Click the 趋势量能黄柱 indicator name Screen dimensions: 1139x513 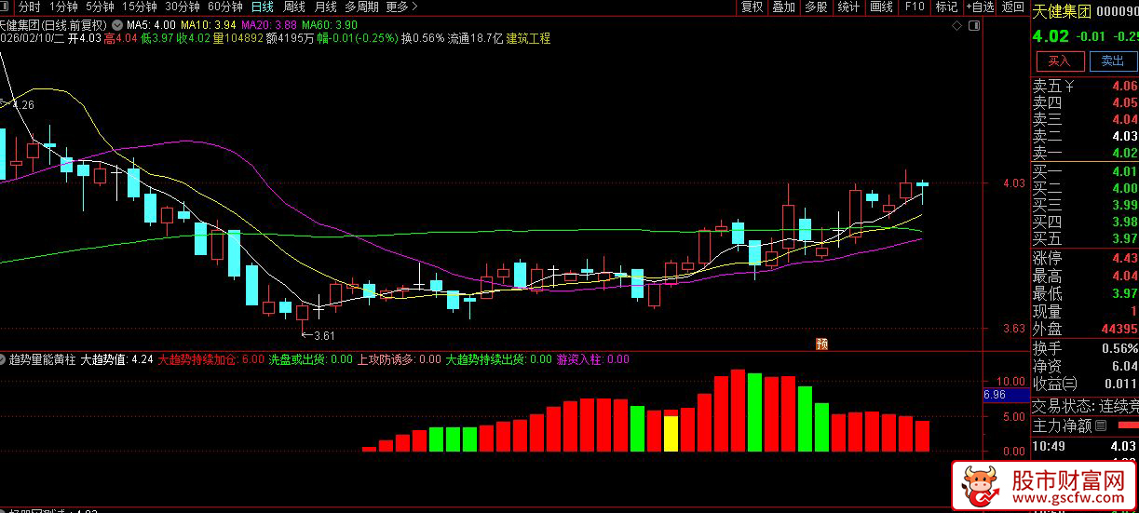click(x=42, y=359)
